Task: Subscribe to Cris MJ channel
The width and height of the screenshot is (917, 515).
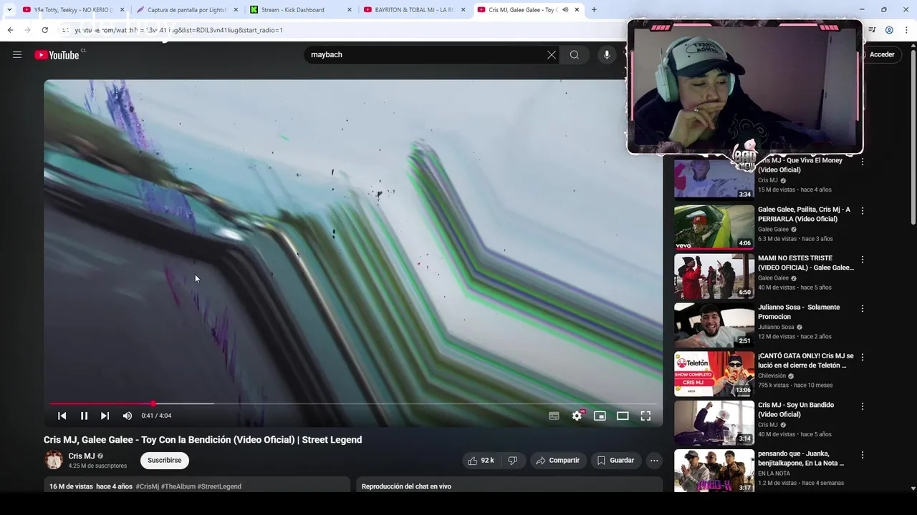Action: point(165,461)
